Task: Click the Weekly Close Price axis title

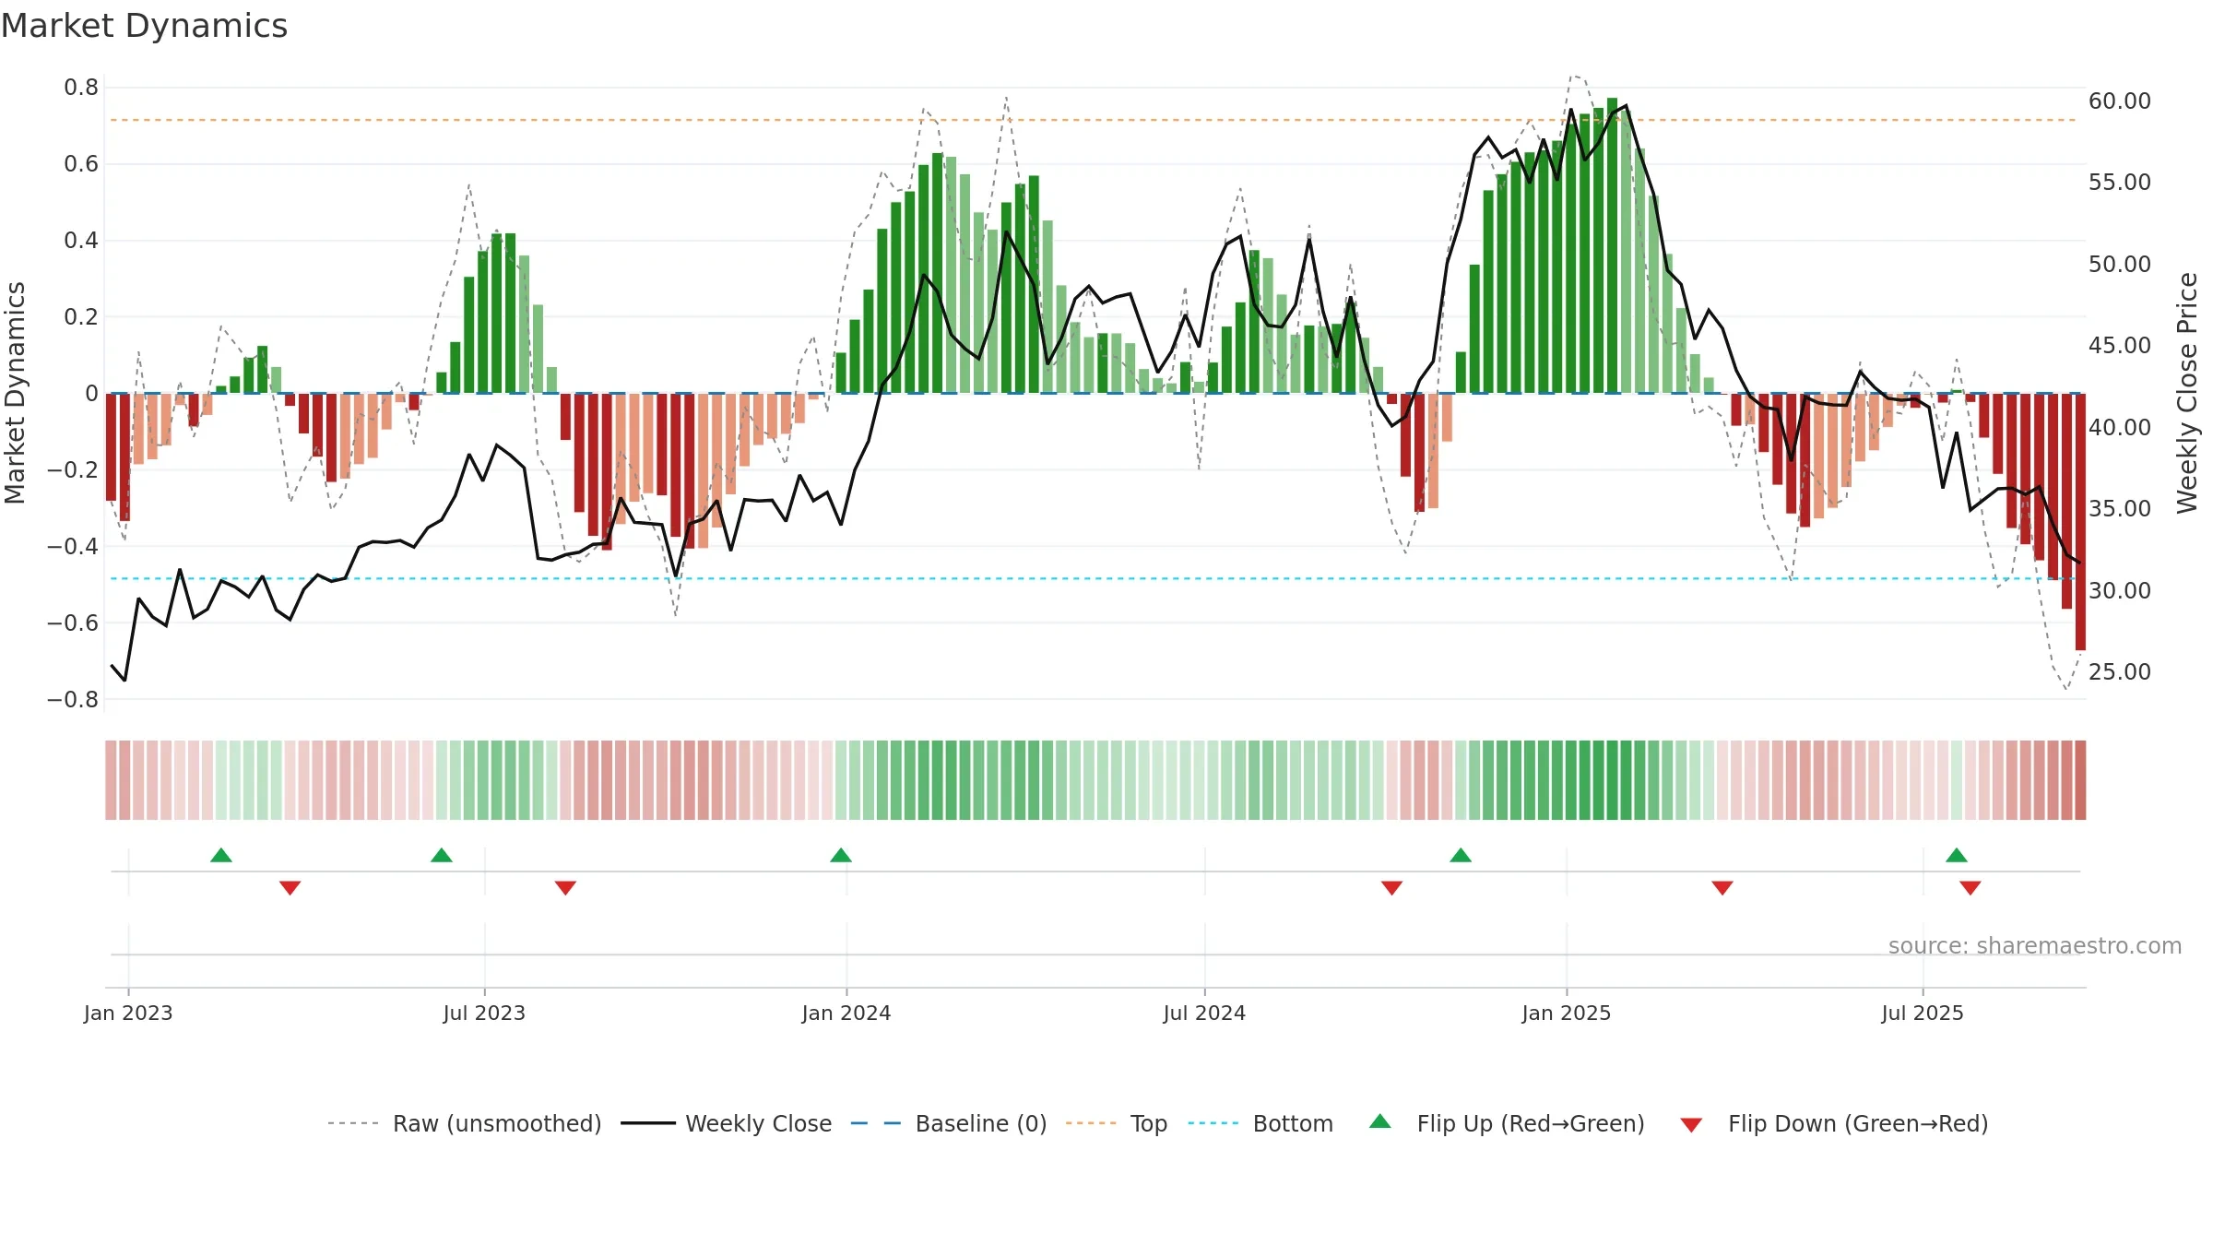Action: click(x=2187, y=393)
